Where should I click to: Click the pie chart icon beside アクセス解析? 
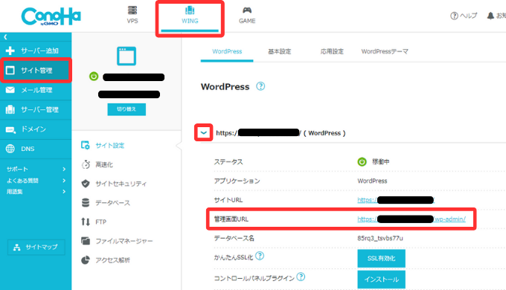[x=86, y=260]
